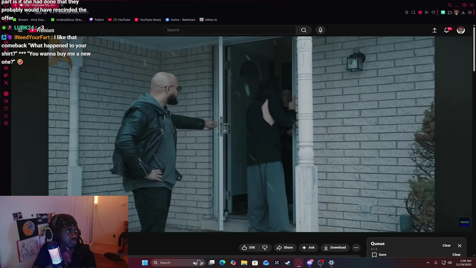Open Microsoft Store from taskbar

(x=255, y=263)
